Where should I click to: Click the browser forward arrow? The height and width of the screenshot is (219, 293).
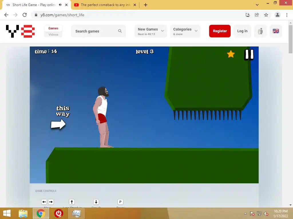click(x=15, y=15)
